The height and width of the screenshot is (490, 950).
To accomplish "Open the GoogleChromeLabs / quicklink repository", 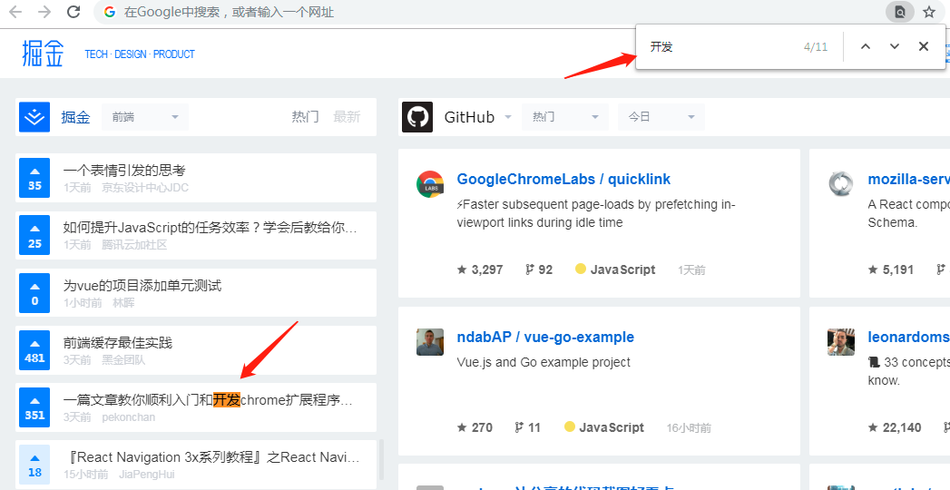I will coord(563,179).
